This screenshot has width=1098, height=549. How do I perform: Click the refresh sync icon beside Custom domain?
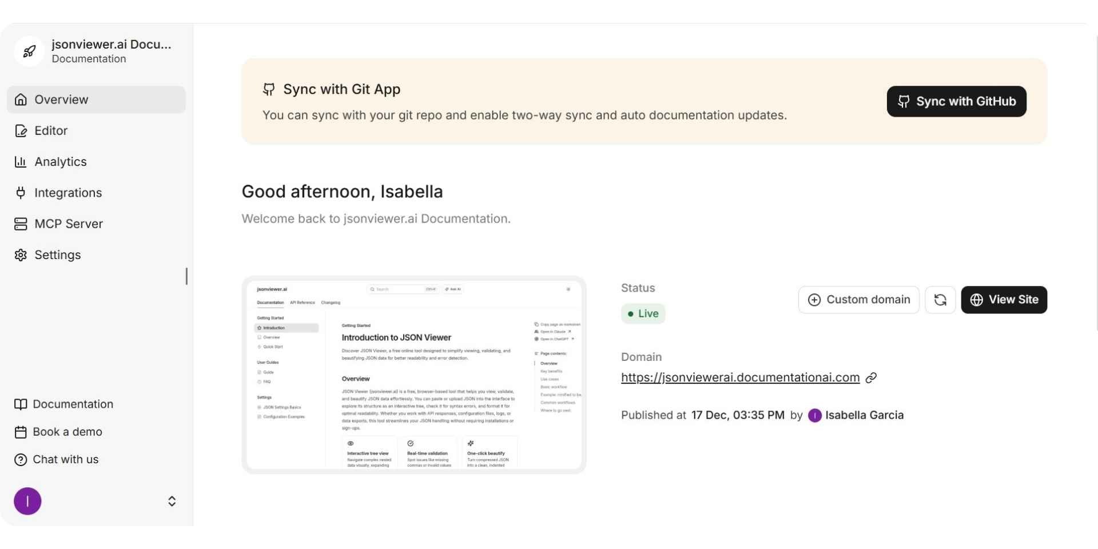(940, 300)
